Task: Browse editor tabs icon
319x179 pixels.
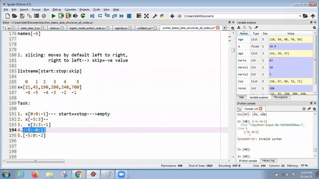Action: coord(4,28)
